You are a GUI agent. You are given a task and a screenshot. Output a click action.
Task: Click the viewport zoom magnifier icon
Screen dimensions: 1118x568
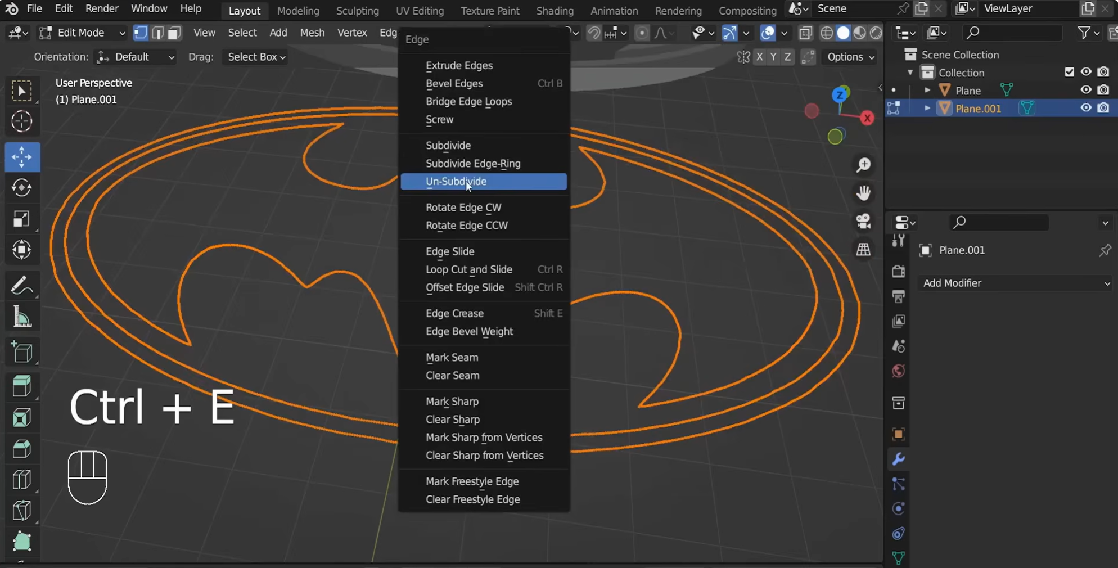point(863,165)
